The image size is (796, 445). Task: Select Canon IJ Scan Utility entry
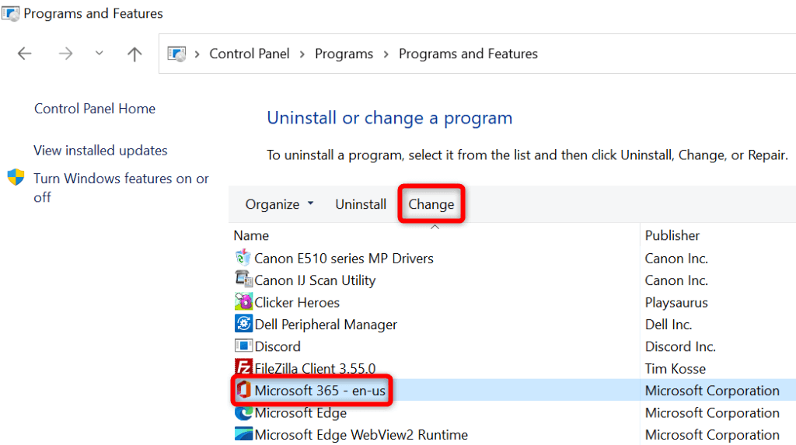click(x=315, y=280)
